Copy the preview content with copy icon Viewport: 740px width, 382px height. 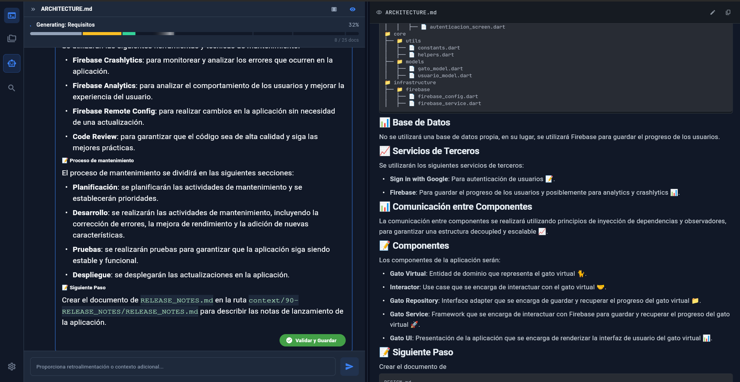[728, 12]
